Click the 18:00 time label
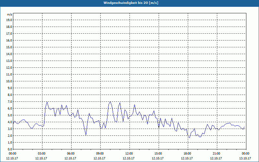Image resolution: width=259 pixels, height=162 pixels. [x=188, y=154]
